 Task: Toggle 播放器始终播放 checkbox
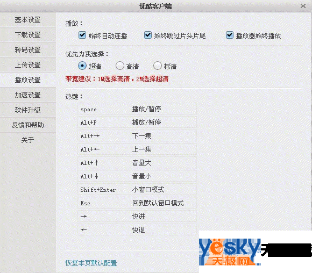tap(229, 35)
